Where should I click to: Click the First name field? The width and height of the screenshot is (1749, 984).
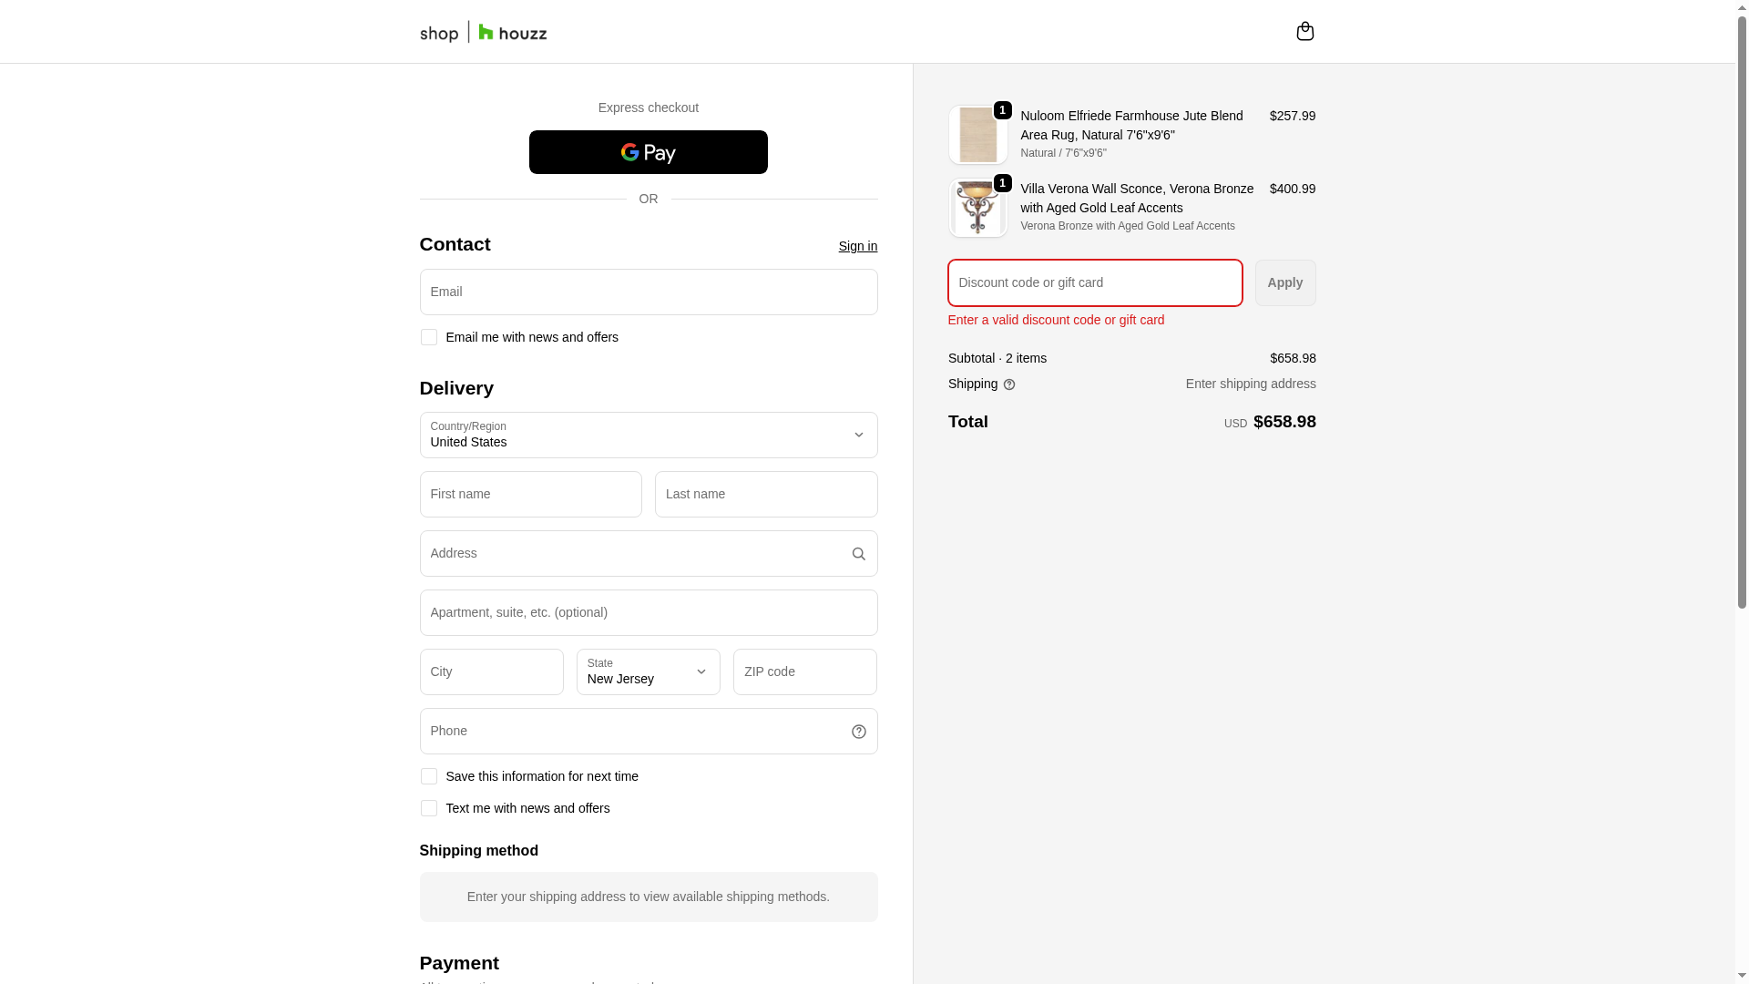(530, 495)
